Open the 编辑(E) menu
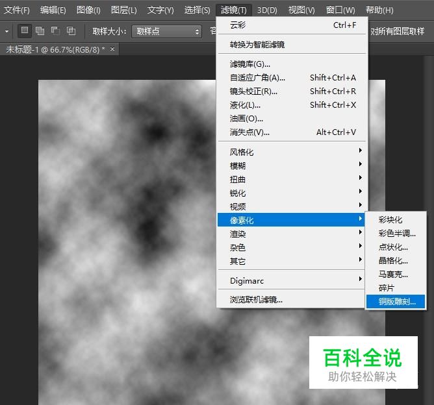Screen dimensions: 434x405 coord(53,10)
